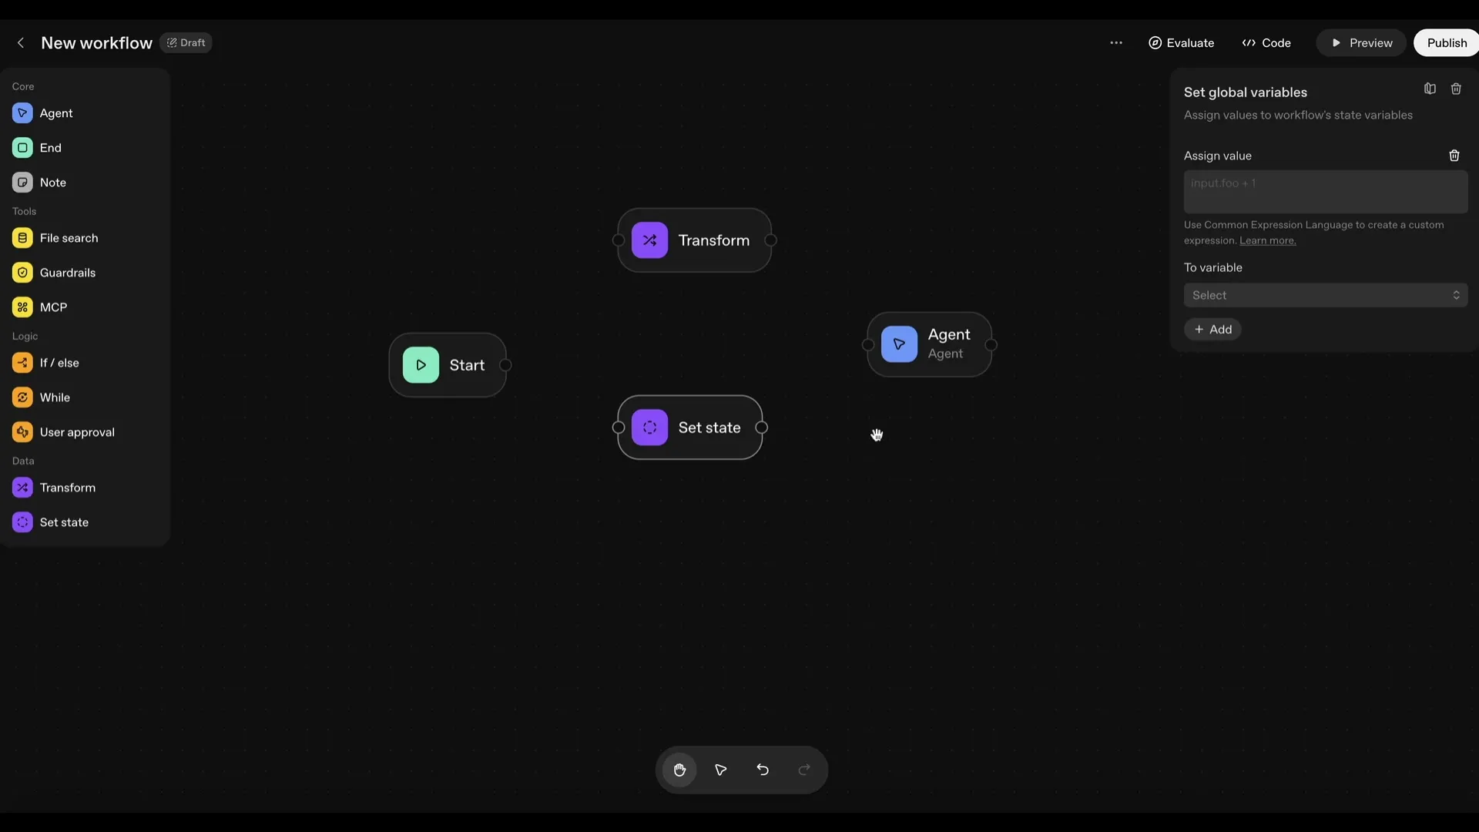This screenshot has height=832, width=1479.
Task: Add a User approval node
Action: (x=77, y=431)
